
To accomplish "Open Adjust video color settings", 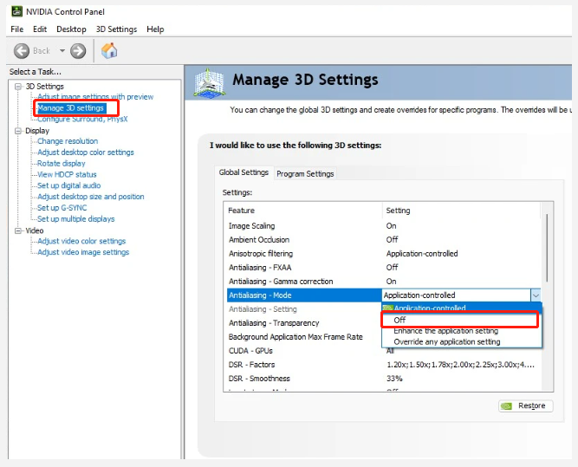I will 81,241.
